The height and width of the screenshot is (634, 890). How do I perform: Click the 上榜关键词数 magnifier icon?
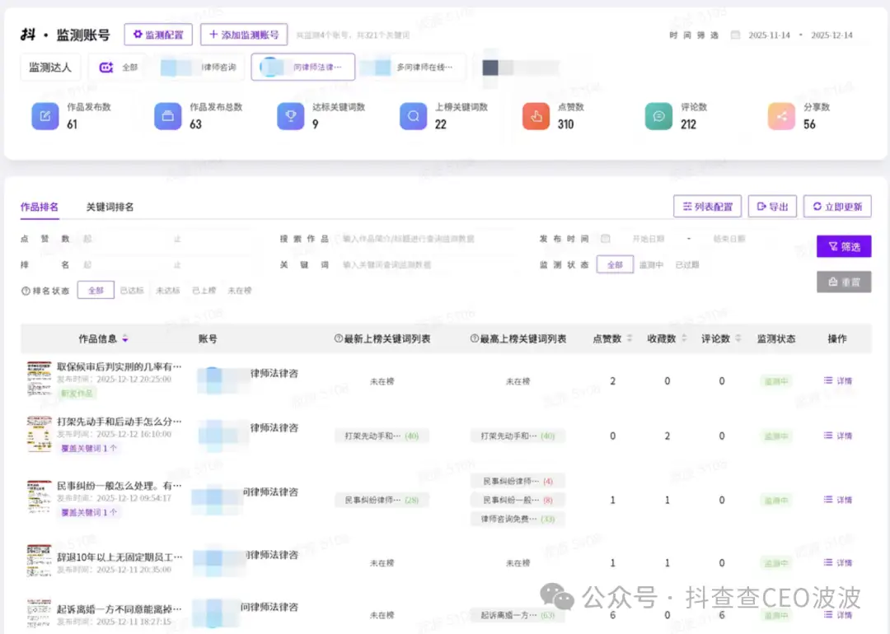(x=413, y=116)
